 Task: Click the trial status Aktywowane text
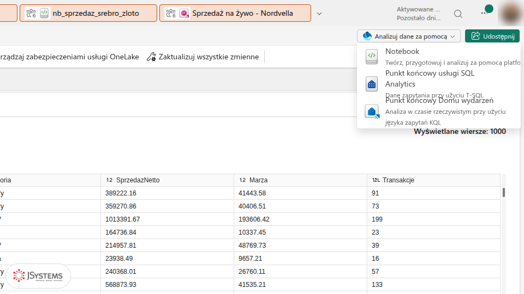click(419, 9)
